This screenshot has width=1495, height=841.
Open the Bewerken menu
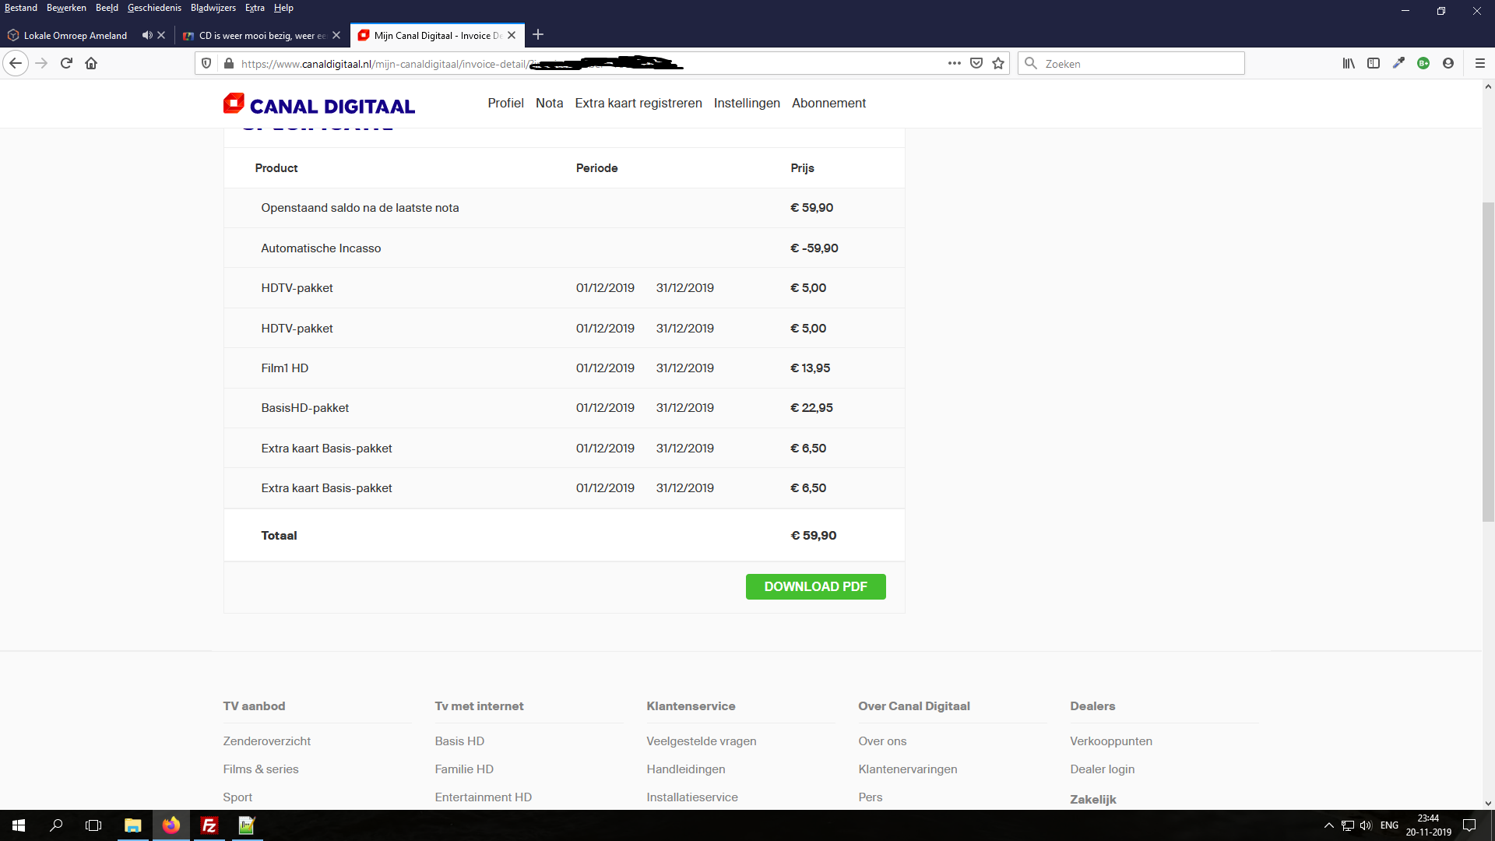pos(66,8)
